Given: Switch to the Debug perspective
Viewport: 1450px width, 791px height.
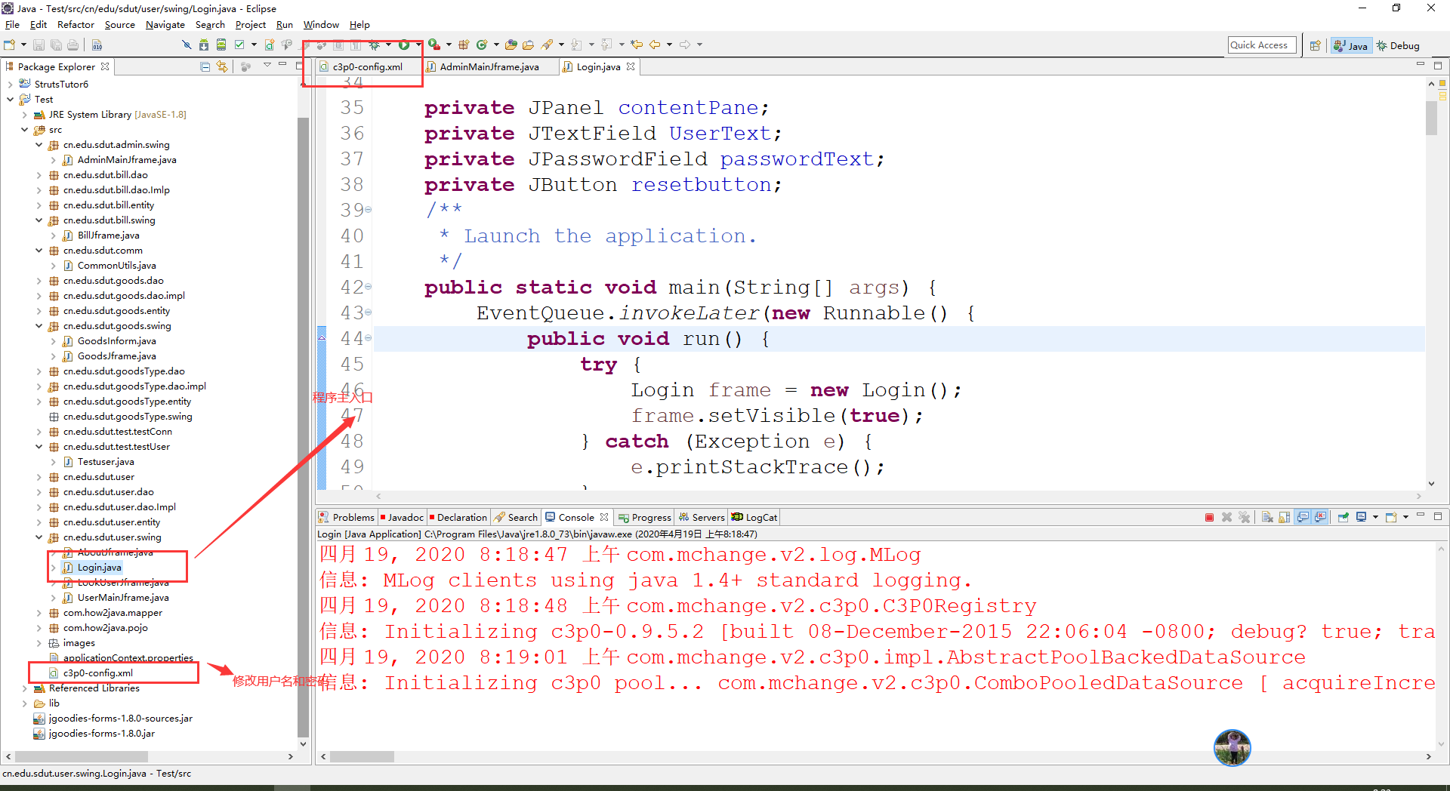Looking at the screenshot, I should pyautogui.click(x=1398, y=46).
